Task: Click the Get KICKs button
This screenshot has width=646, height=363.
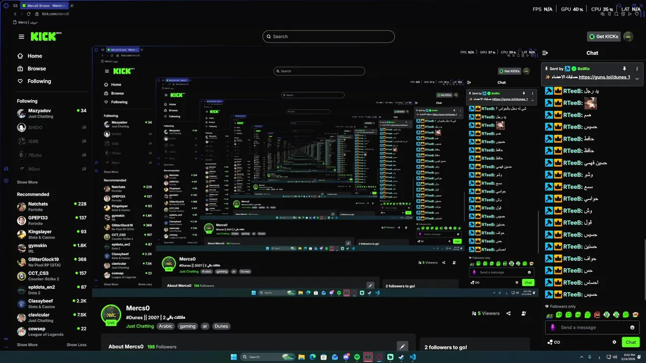Action: 604,36
